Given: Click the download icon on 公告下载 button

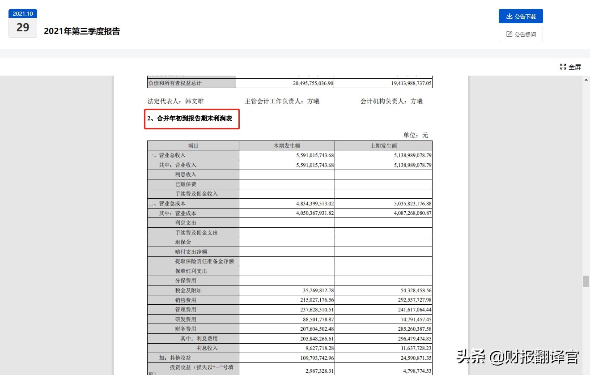Looking at the screenshot, I should coord(509,16).
